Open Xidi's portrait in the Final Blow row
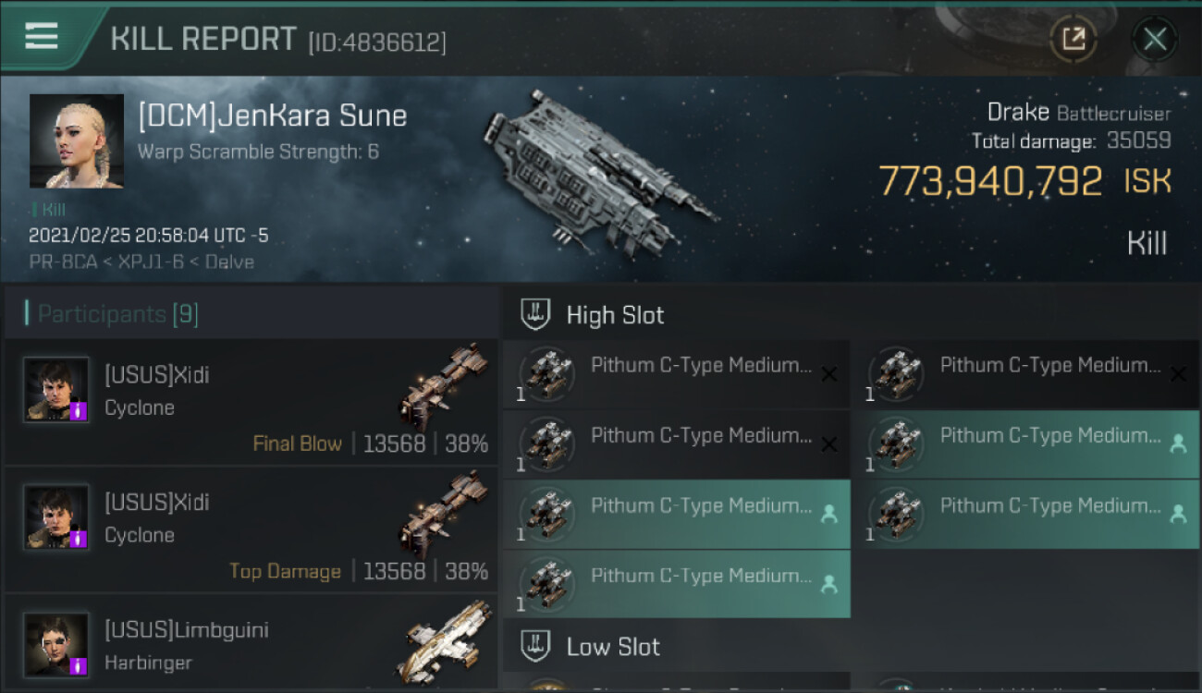The image size is (1202, 693). (x=57, y=390)
